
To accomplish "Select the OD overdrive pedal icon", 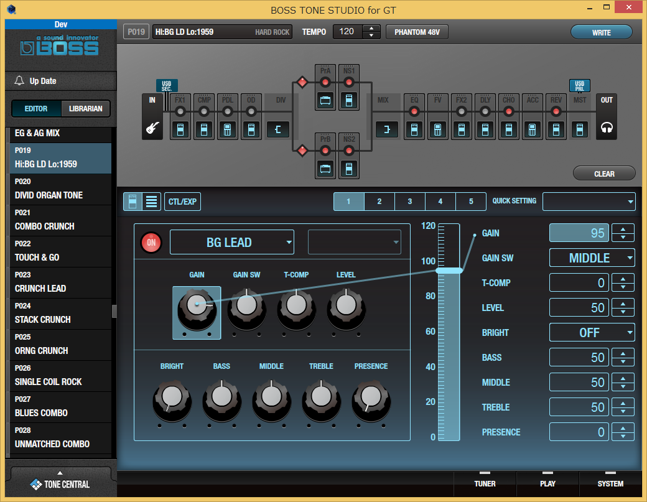I will point(251,129).
